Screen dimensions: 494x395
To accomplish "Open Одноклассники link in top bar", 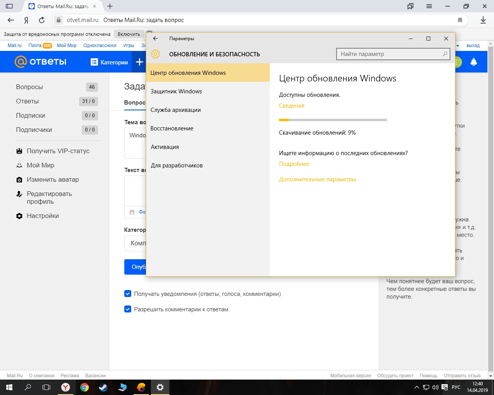I will (x=100, y=46).
